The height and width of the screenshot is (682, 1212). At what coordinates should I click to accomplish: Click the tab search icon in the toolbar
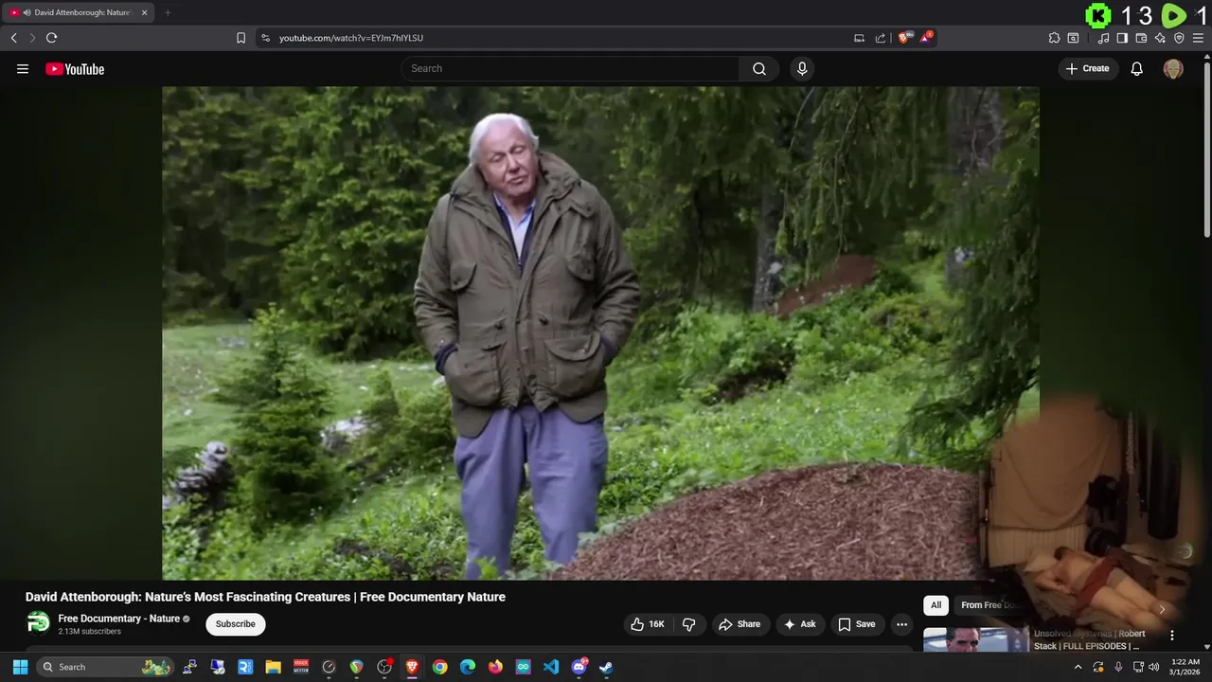(x=1073, y=38)
